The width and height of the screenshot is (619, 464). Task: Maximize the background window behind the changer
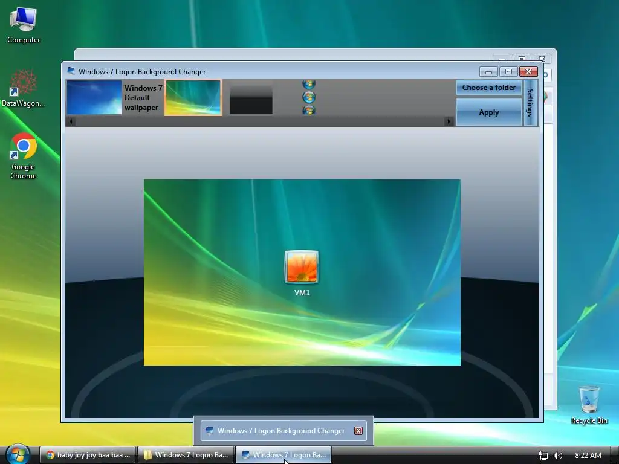522,59
